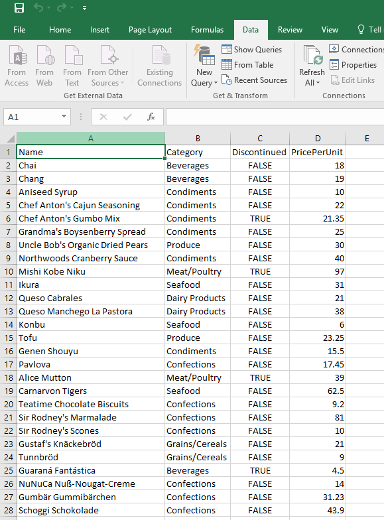Click the Carnarvon Tigers cell
Viewport: 384px width, 520px height.
point(90,391)
